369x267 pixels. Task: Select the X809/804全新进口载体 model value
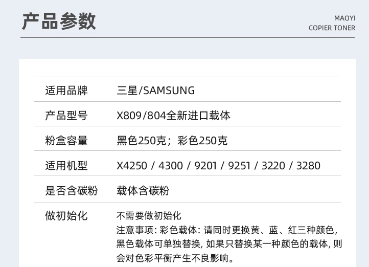173,116
